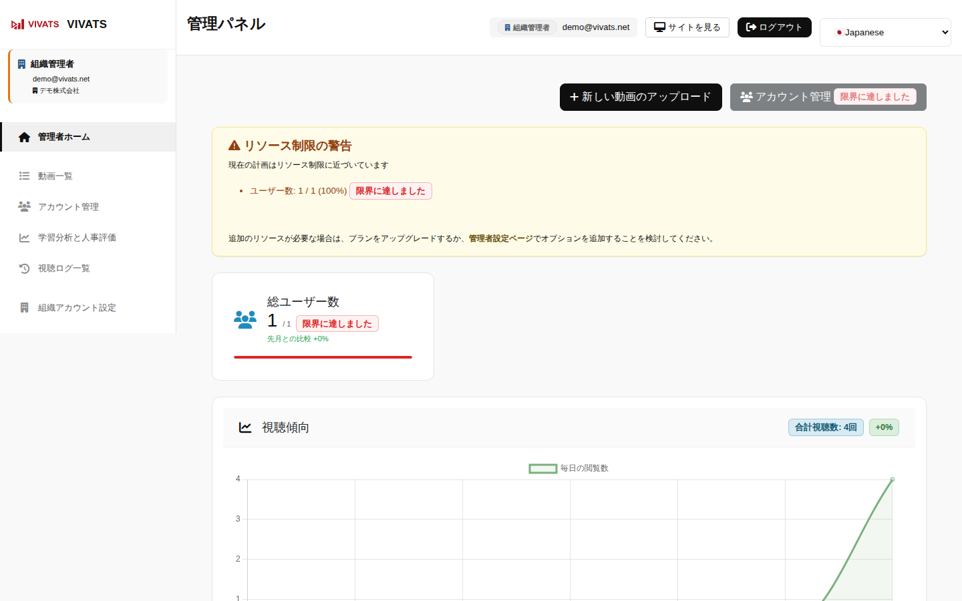Click the 視聴傾向 heading text
The image size is (962, 601).
coord(285,427)
